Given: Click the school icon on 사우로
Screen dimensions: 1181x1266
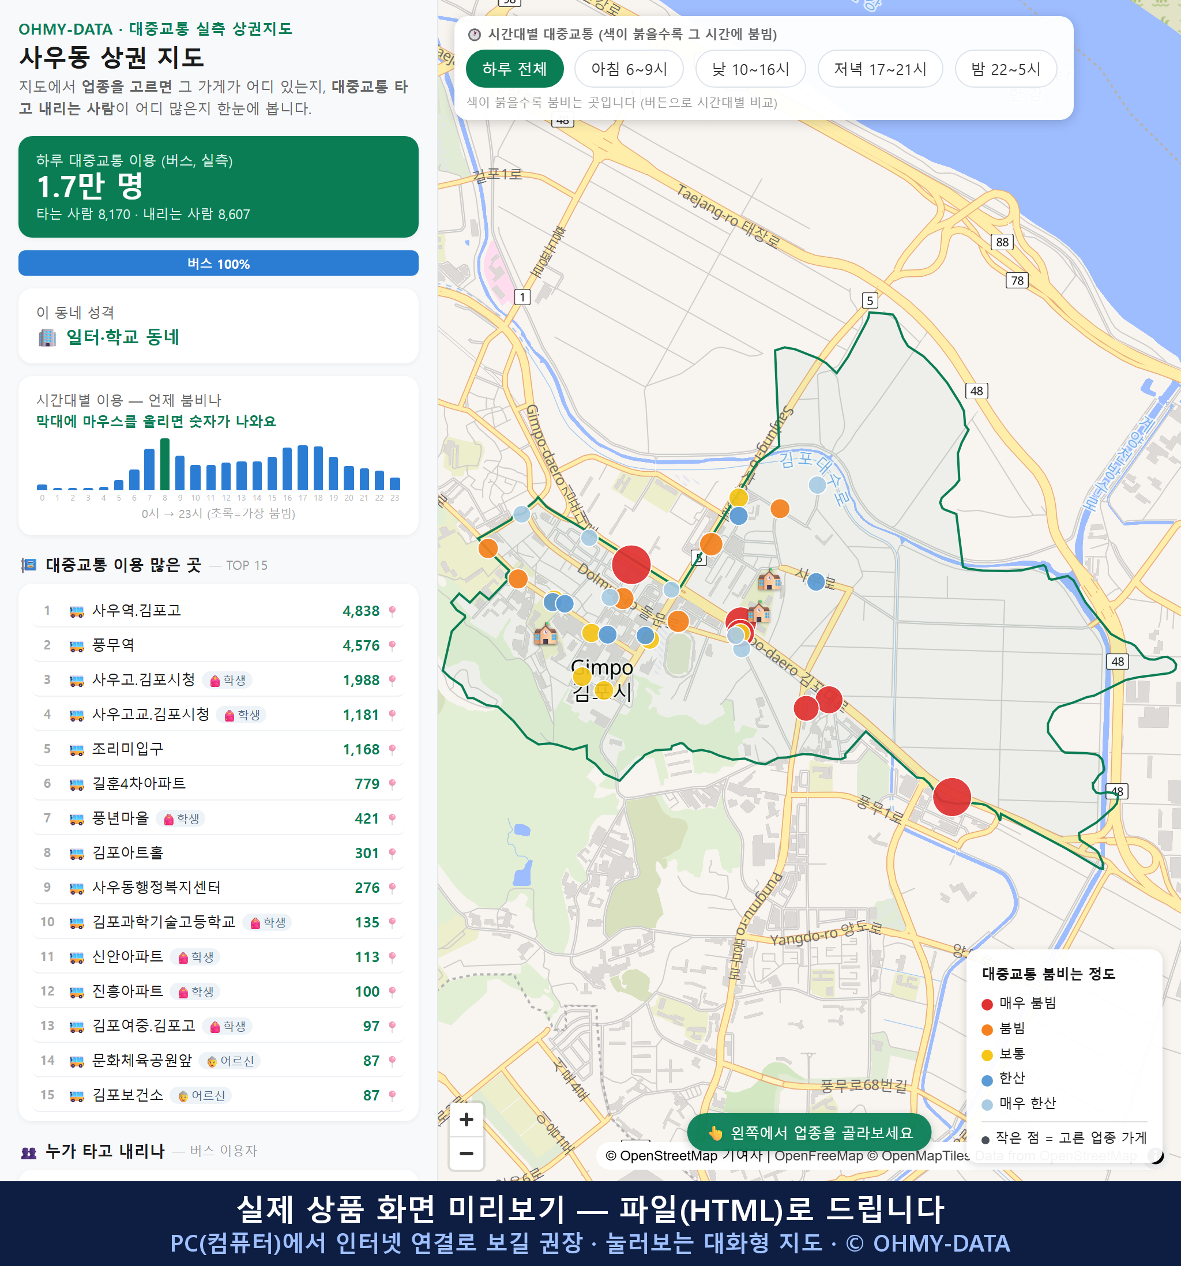Looking at the screenshot, I should point(769,580).
